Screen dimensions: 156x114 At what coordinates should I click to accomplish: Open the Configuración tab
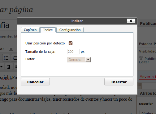coord(70,30)
